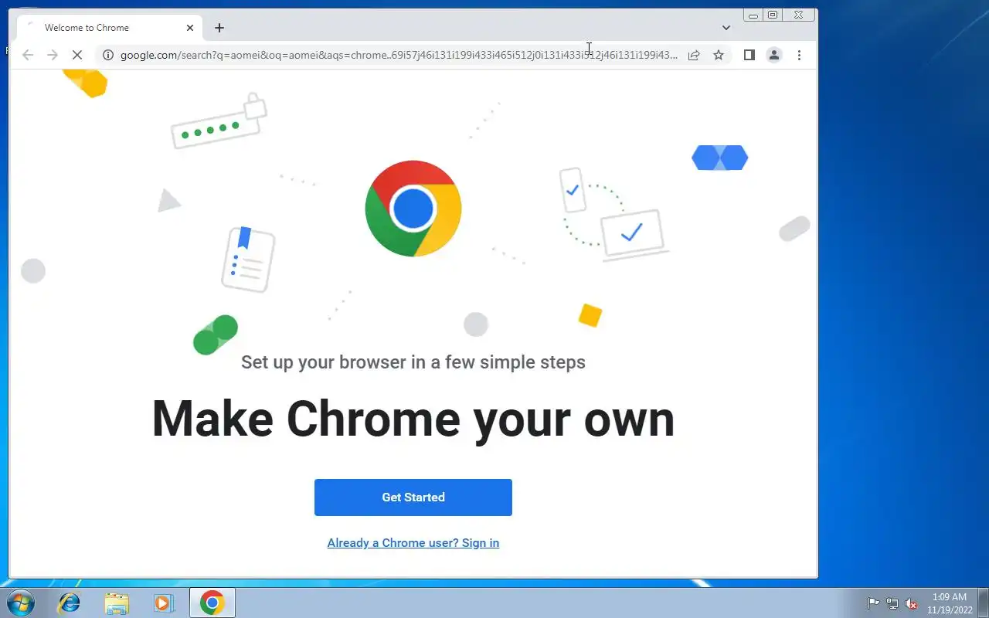Launch Internet Explorer from the taskbar
Viewport: 989px width, 618px height.
coord(70,603)
